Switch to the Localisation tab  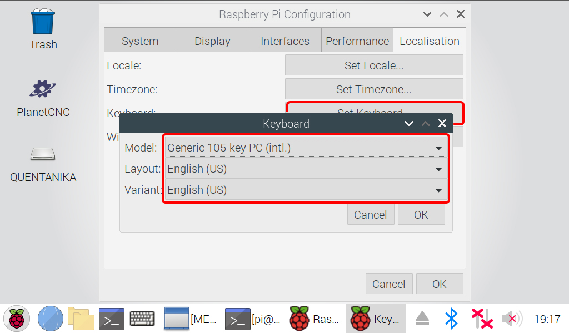pyautogui.click(x=430, y=41)
